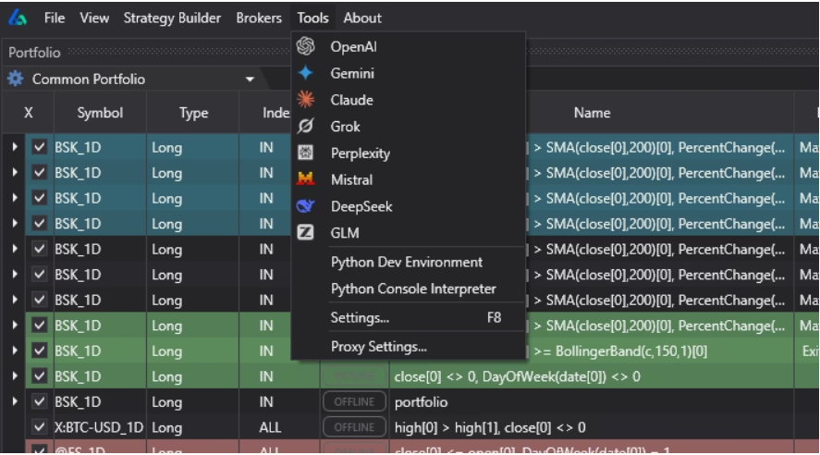The image size is (820, 455).
Task: Open the File menu
Action: coord(55,18)
